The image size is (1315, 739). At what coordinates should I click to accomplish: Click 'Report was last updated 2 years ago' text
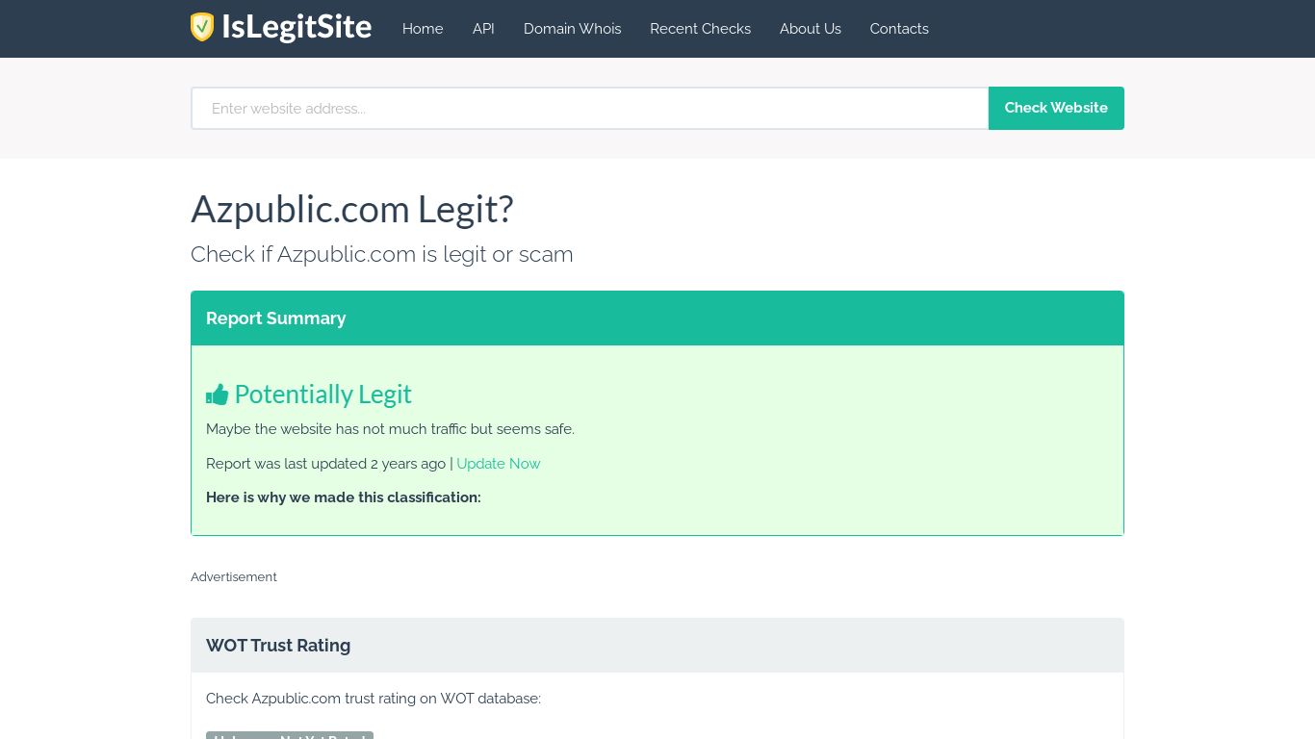(x=325, y=464)
